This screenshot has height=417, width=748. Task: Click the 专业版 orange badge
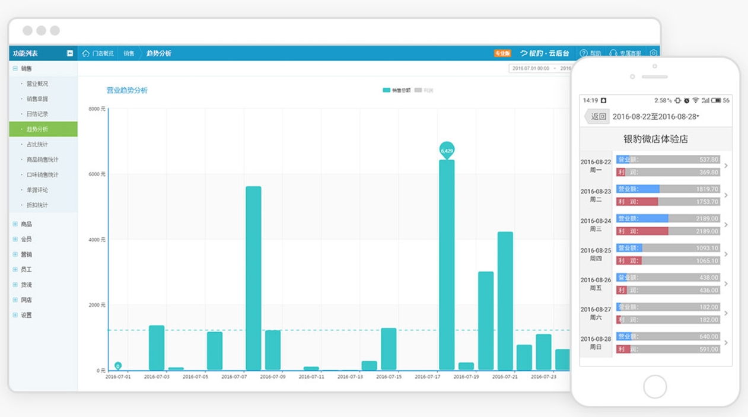[502, 53]
